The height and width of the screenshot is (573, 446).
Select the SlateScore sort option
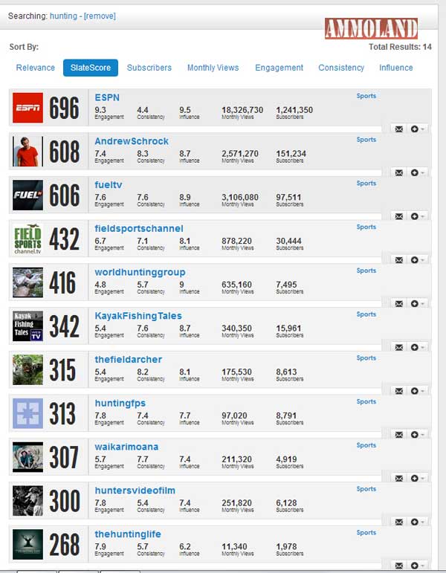pos(90,68)
